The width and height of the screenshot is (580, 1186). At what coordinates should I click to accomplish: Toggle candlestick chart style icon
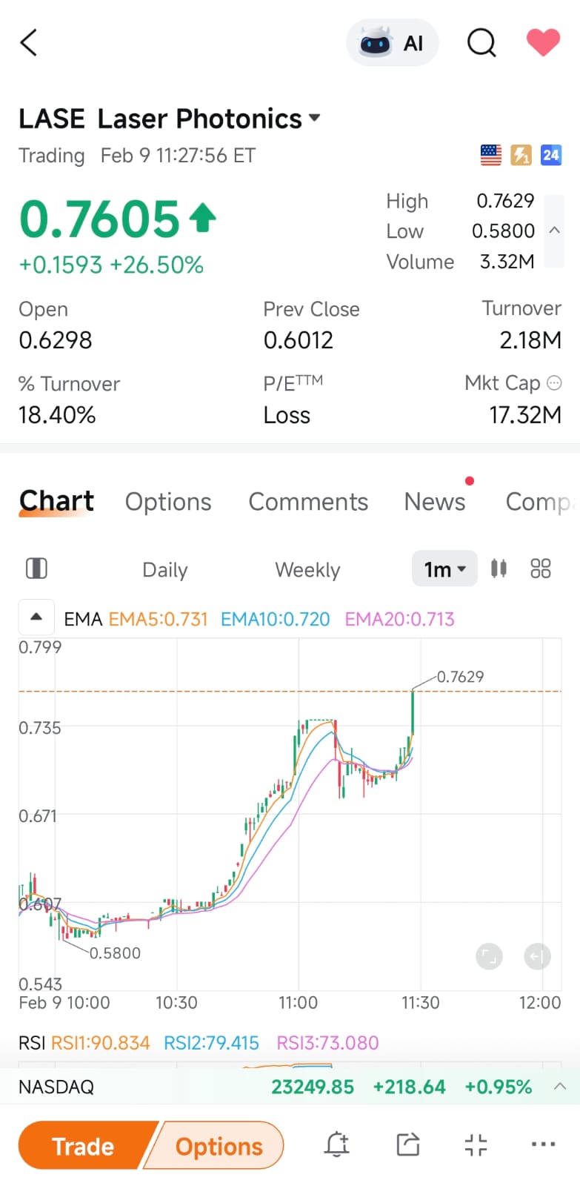tap(499, 569)
